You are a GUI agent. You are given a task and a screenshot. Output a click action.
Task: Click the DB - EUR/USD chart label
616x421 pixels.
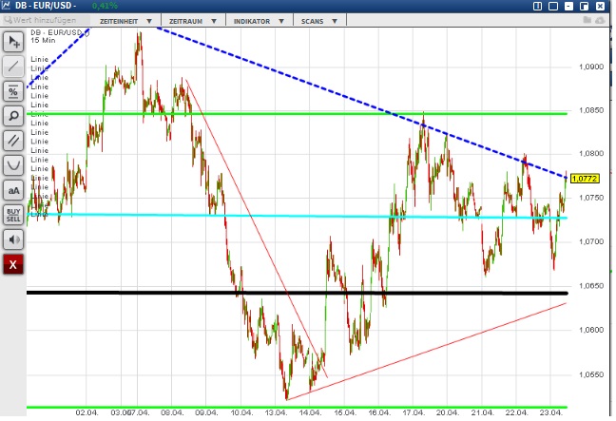click(57, 32)
